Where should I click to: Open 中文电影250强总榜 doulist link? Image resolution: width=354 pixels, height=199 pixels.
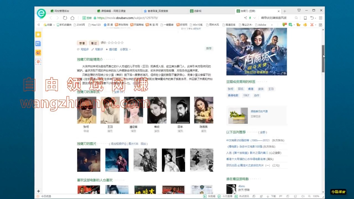(x=248, y=140)
